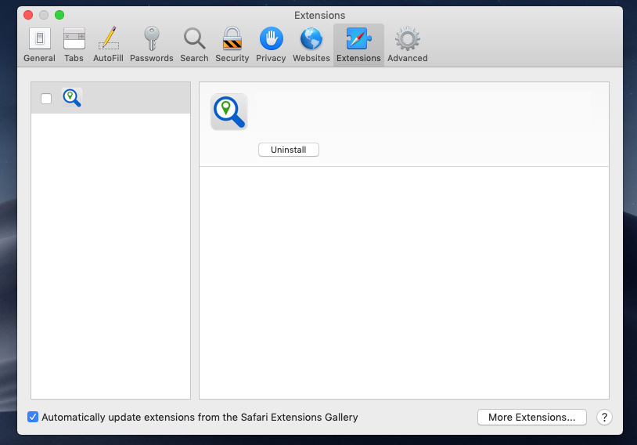The image size is (637, 445).
Task: Open Advanced settings with gear icon
Action: tap(407, 45)
